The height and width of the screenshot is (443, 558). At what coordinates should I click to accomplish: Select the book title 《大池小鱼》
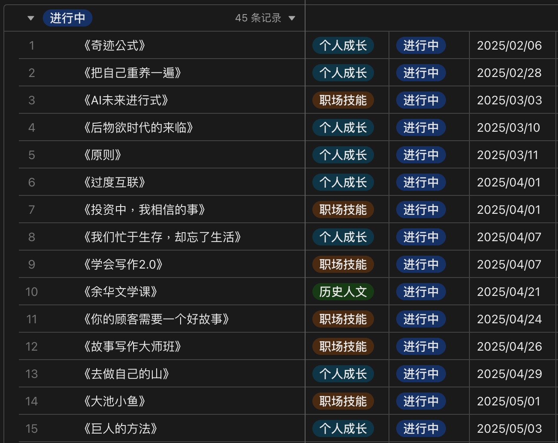coord(115,401)
